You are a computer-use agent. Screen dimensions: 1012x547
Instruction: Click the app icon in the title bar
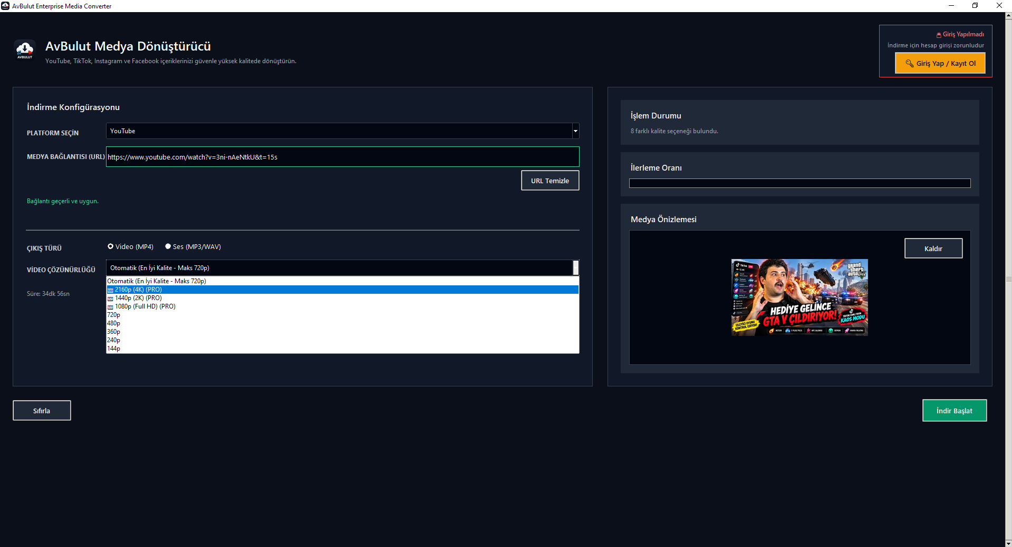click(5, 6)
